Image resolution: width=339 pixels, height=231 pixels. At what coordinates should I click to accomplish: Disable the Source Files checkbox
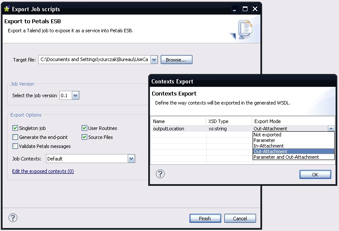click(85, 137)
